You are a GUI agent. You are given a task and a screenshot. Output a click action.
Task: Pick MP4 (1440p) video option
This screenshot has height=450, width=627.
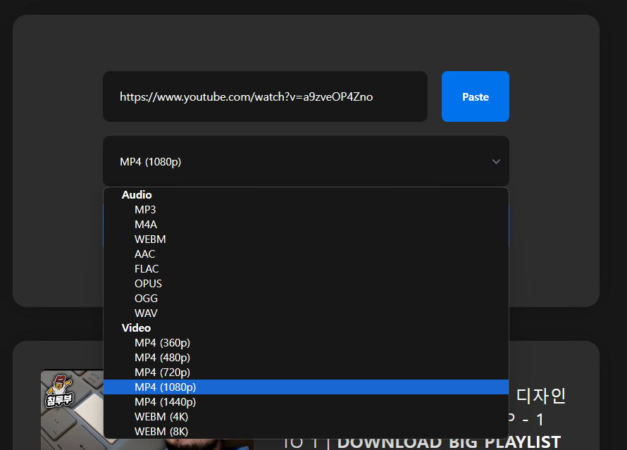pos(306,401)
